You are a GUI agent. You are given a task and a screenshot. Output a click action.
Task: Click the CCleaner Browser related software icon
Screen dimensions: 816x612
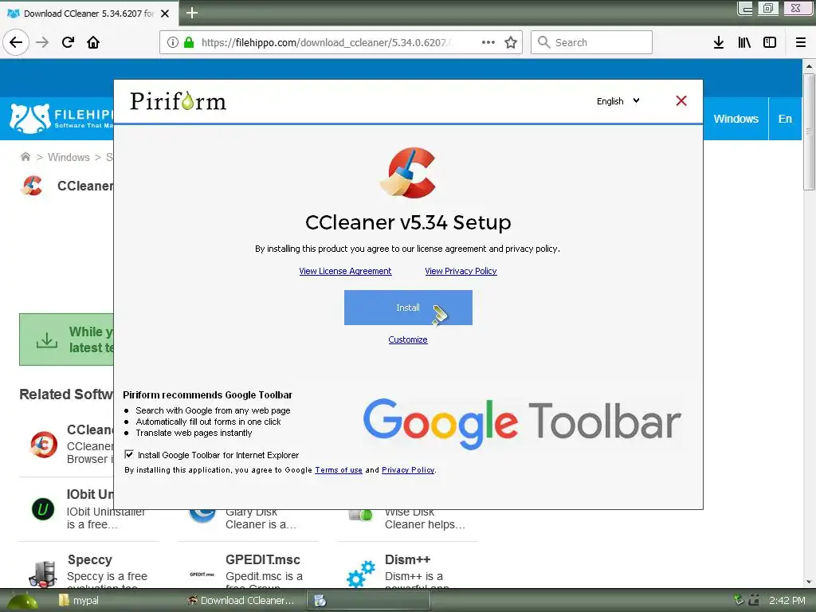tap(44, 444)
